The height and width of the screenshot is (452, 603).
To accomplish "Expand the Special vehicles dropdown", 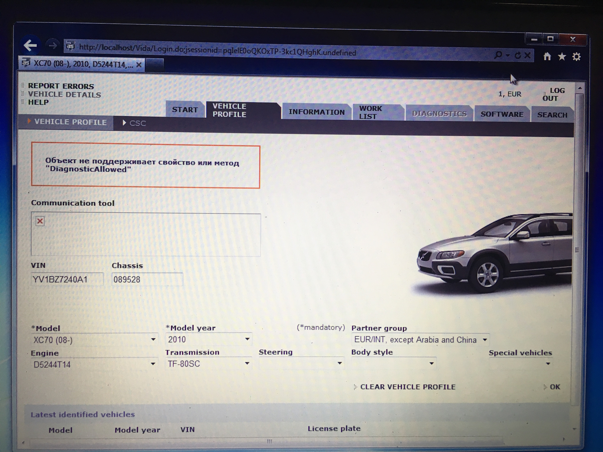I will [520, 363].
